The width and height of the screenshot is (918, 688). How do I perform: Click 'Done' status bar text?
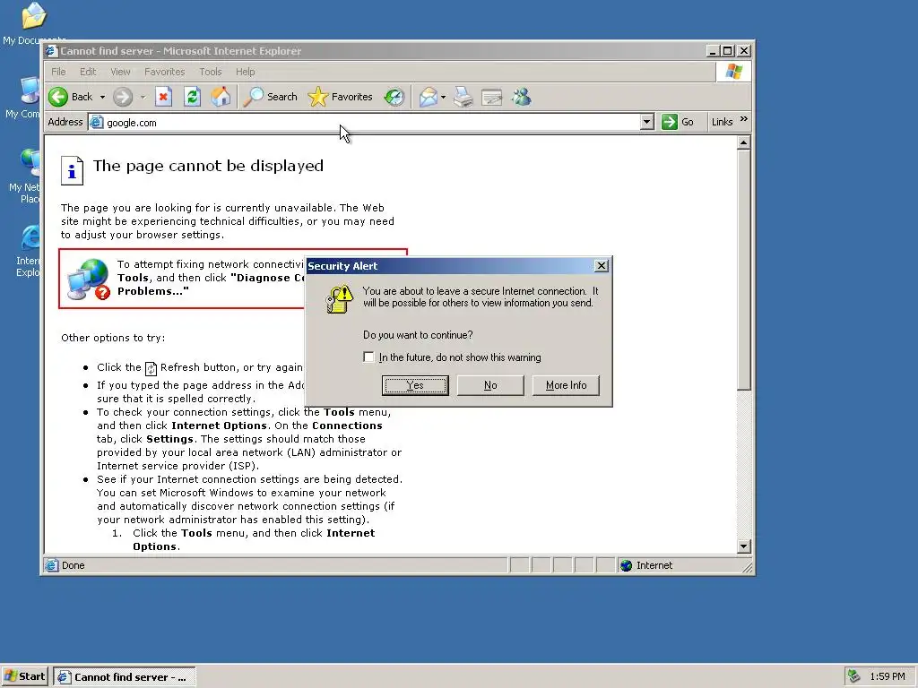coord(74,566)
